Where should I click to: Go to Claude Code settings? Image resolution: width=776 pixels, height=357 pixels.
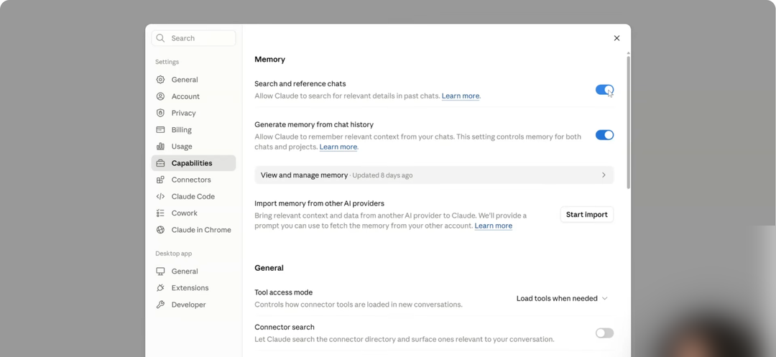(x=193, y=196)
